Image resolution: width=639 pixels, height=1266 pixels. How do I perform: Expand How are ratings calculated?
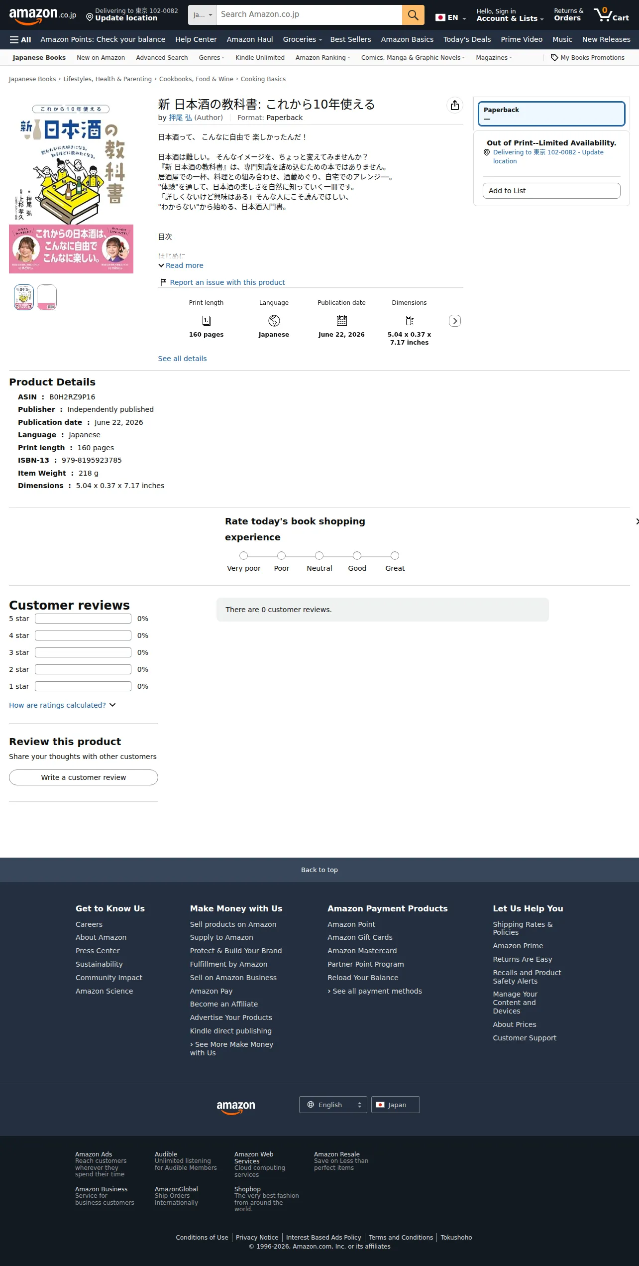[x=62, y=705]
